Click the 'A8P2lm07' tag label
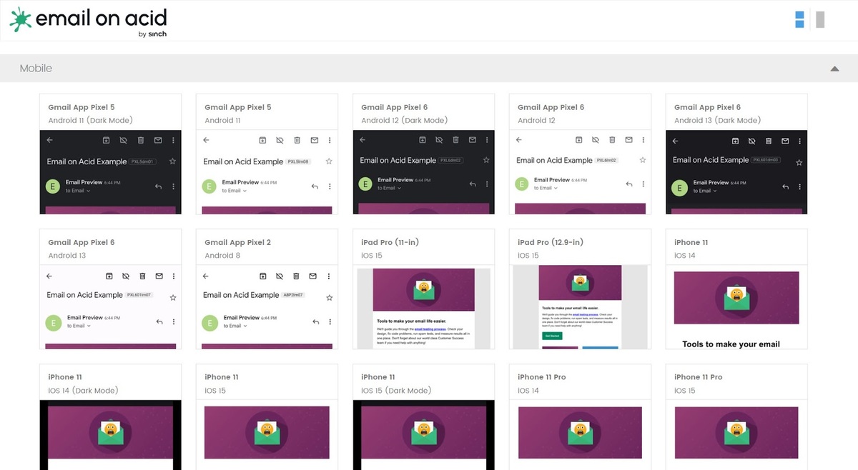 tap(293, 295)
